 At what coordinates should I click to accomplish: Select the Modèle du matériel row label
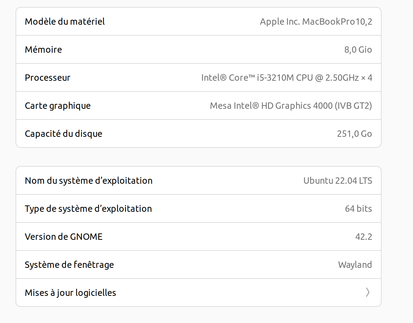65,22
